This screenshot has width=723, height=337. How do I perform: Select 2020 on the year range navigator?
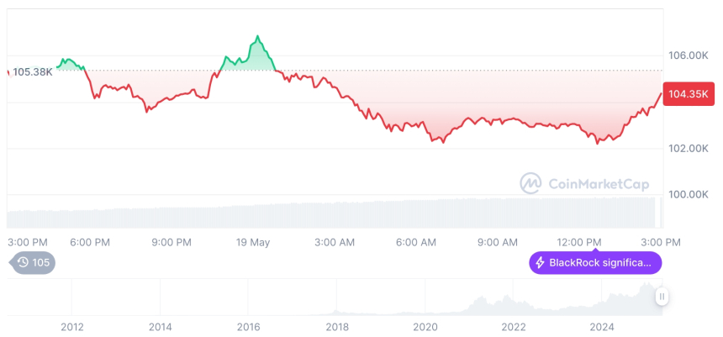point(425,327)
